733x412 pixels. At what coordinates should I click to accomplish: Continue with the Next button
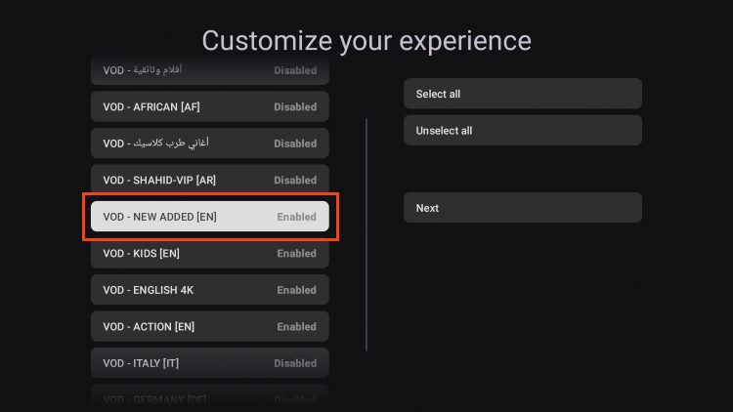(x=522, y=208)
